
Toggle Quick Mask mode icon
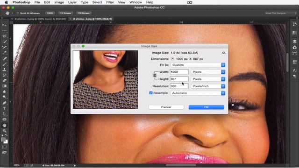[4, 147]
